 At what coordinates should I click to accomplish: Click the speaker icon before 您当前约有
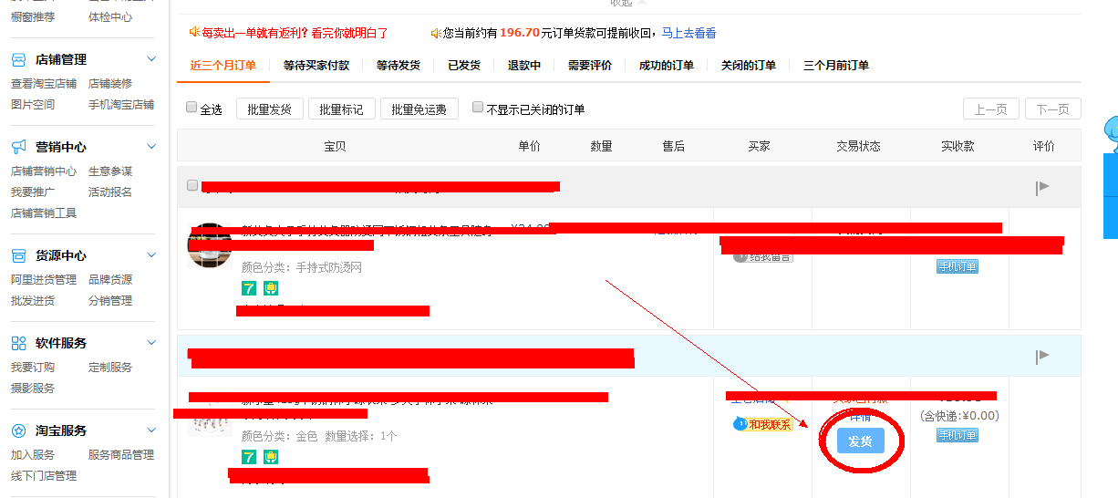(x=436, y=32)
